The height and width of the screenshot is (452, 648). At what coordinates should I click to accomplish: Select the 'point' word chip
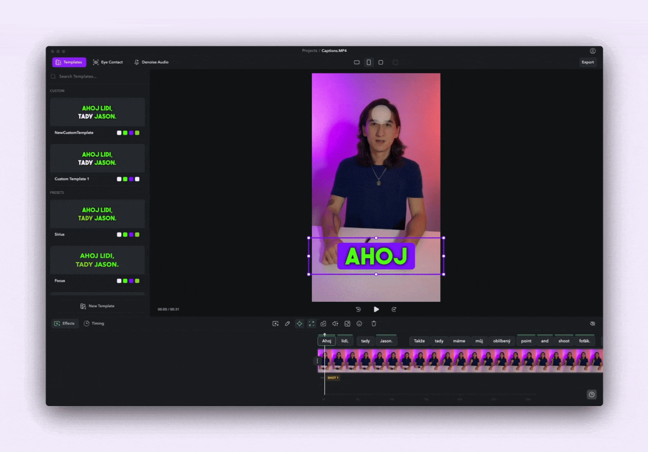pyautogui.click(x=526, y=341)
